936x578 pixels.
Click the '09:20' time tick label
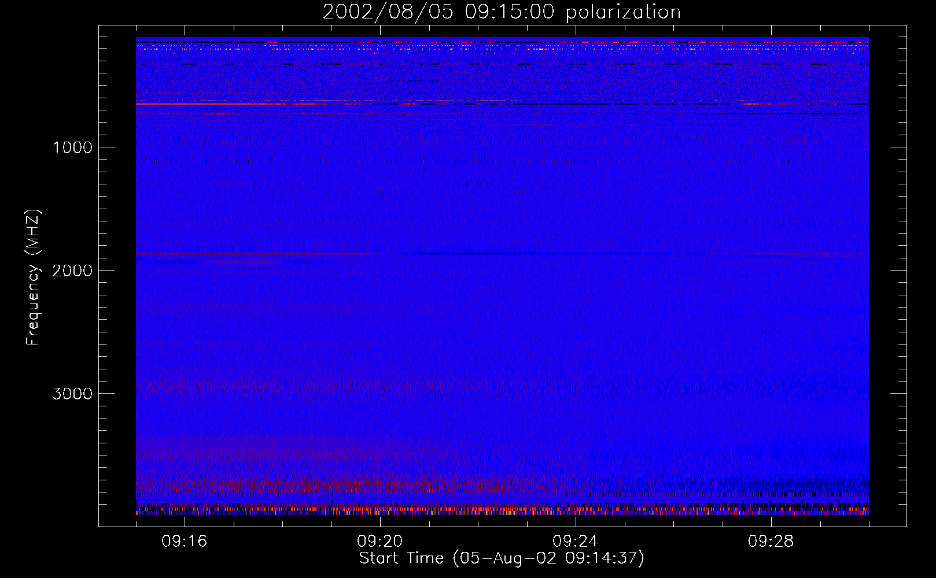point(379,542)
